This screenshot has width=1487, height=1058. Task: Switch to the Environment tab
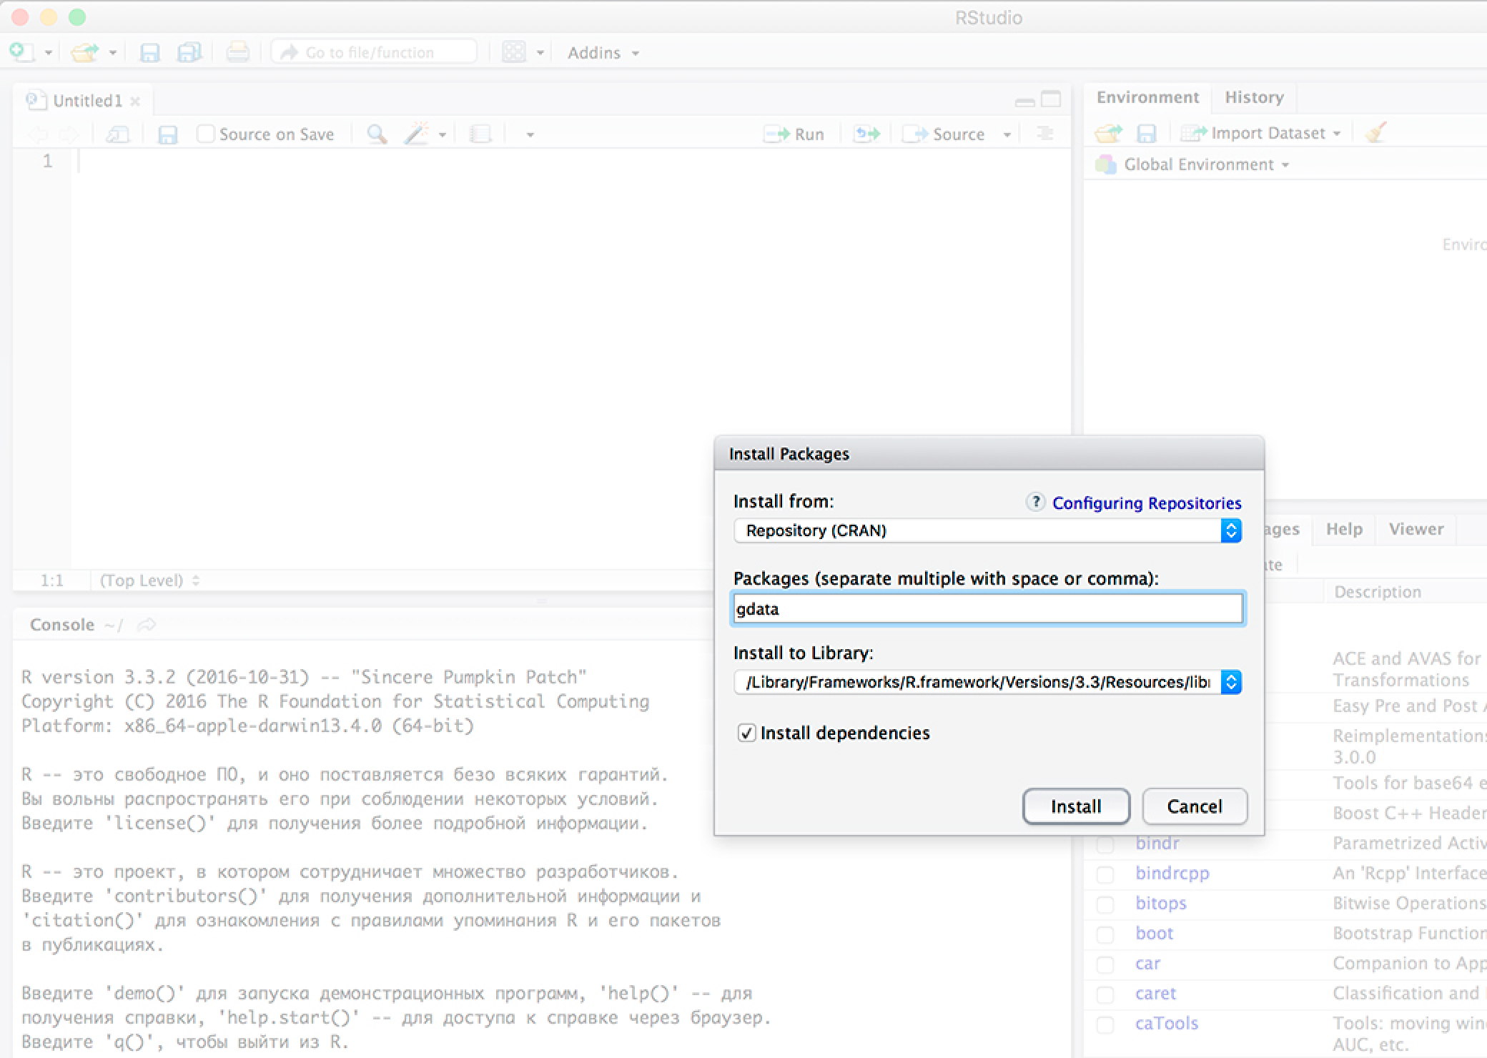point(1147,97)
